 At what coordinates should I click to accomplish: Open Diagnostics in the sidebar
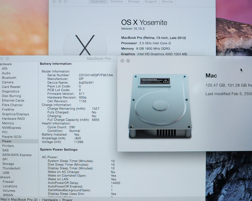tap(11, 91)
